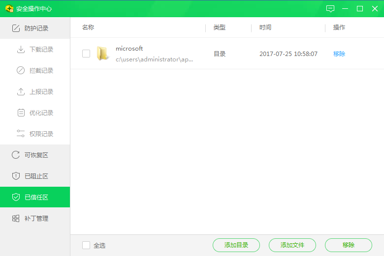The image size is (384, 256).
Task: Click the 添加文件 button
Action: point(292,245)
